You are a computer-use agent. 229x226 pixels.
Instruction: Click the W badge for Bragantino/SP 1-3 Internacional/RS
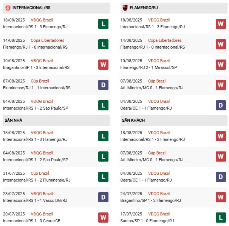click(103, 64)
